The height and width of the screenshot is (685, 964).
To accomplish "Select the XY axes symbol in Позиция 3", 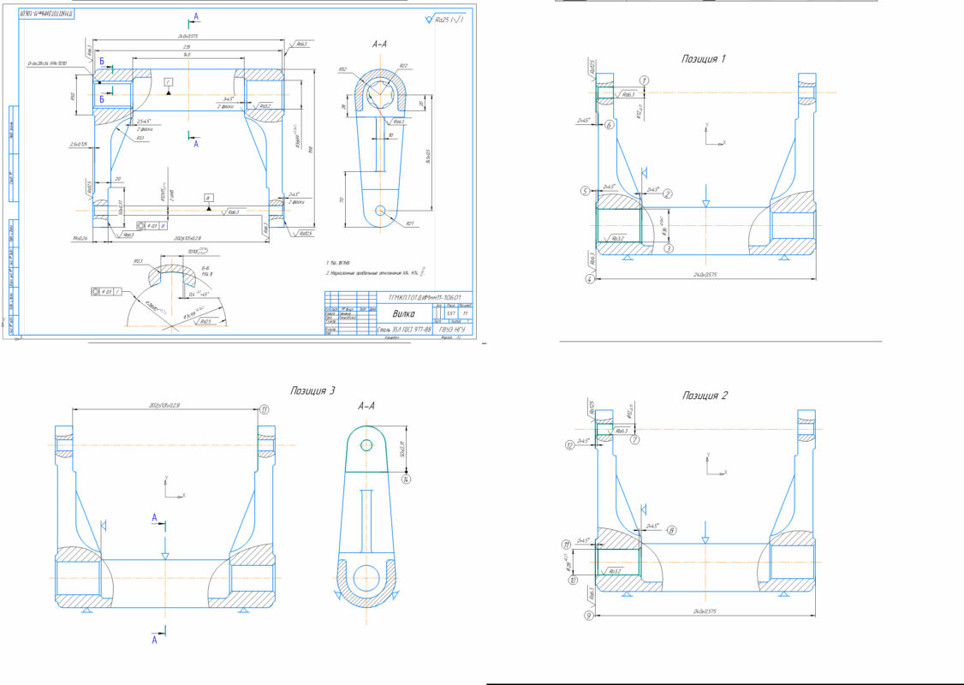I will pos(173,490).
